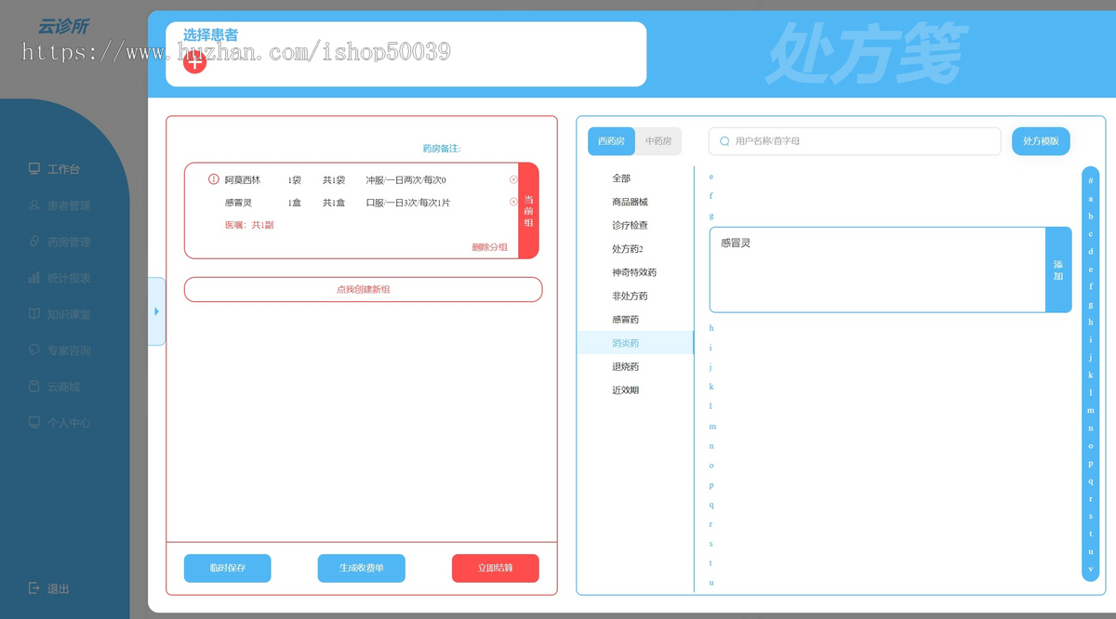Remove 阿莫西林 using its circled x icon
This screenshot has height=619, width=1116.
(x=513, y=180)
